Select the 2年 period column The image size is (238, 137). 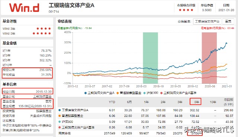(x=163, y=102)
